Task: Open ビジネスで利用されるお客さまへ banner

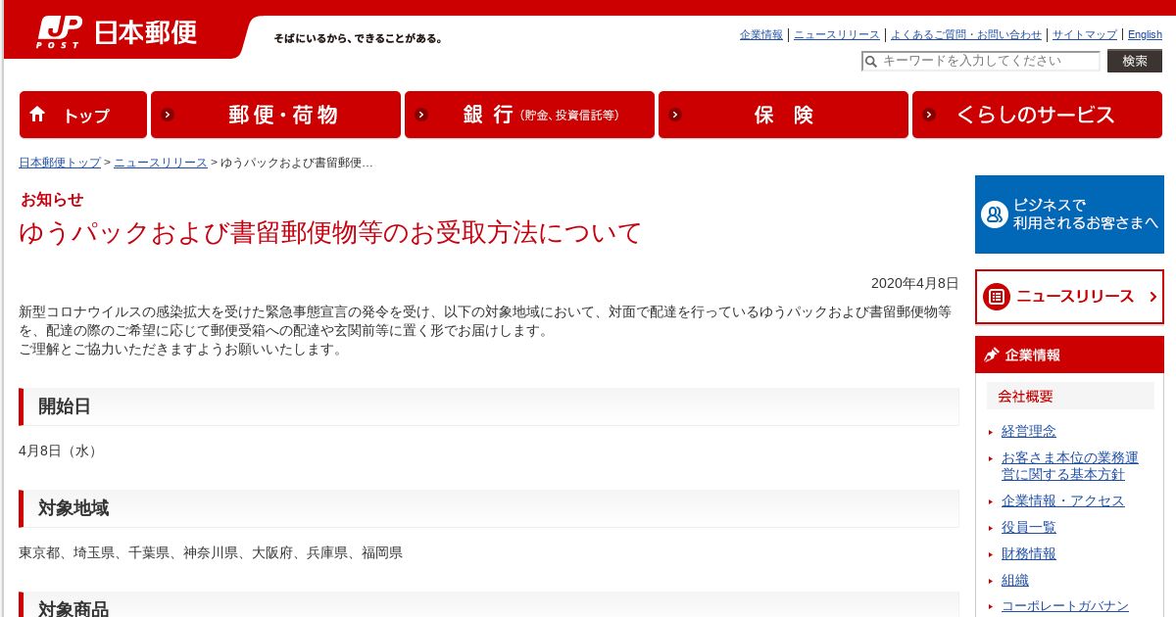Action: click(x=1069, y=214)
